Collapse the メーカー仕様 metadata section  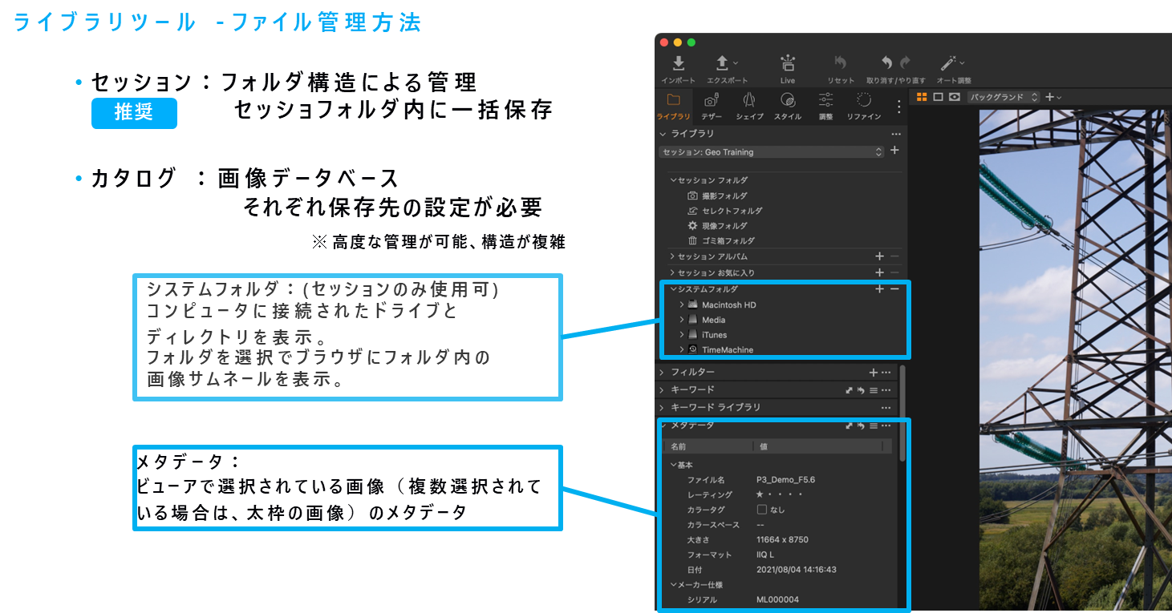674,584
